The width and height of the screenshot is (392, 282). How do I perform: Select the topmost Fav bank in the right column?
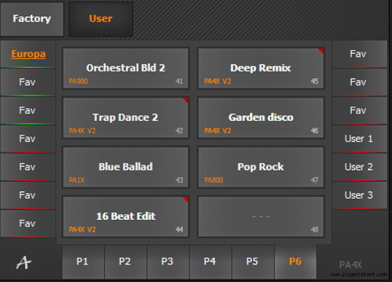coord(359,54)
